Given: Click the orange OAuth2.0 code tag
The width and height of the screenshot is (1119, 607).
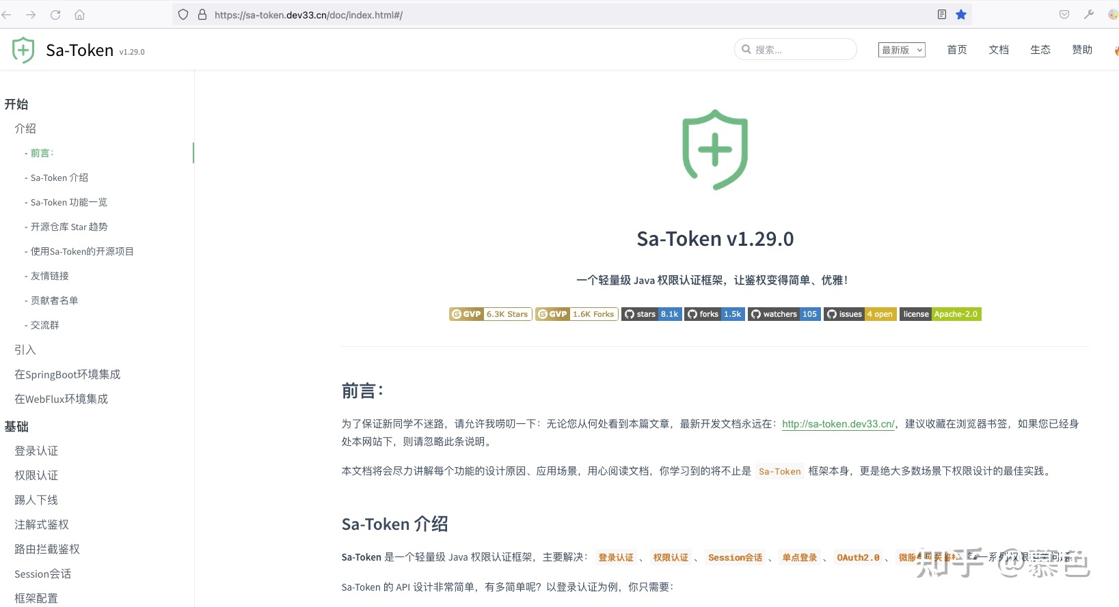Looking at the screenshot, I should click(x=858, y=557).
